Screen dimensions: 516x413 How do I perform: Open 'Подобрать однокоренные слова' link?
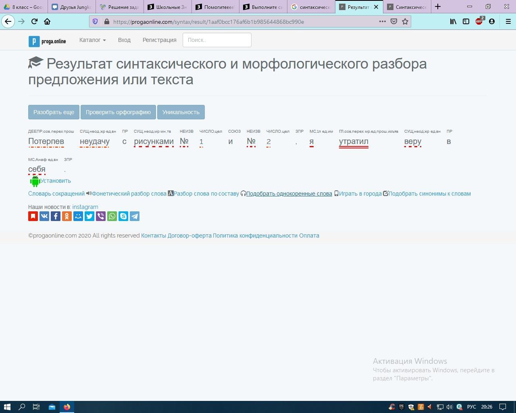[289, 194]
